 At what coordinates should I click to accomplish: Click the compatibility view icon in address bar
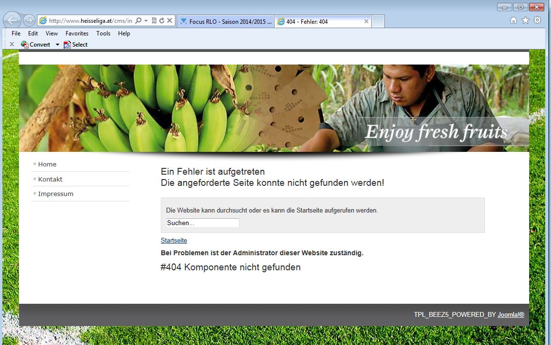tap(154, 21)
